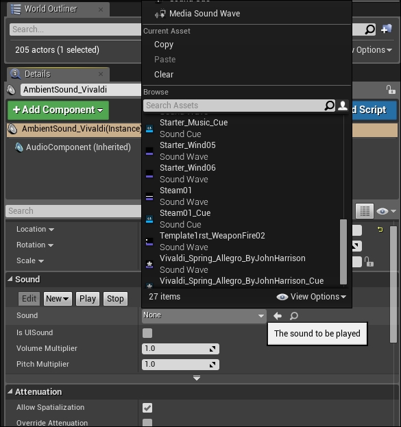Click the Pitch Multiplier value field
Screen dimensions: 401x427
(180, 365)
